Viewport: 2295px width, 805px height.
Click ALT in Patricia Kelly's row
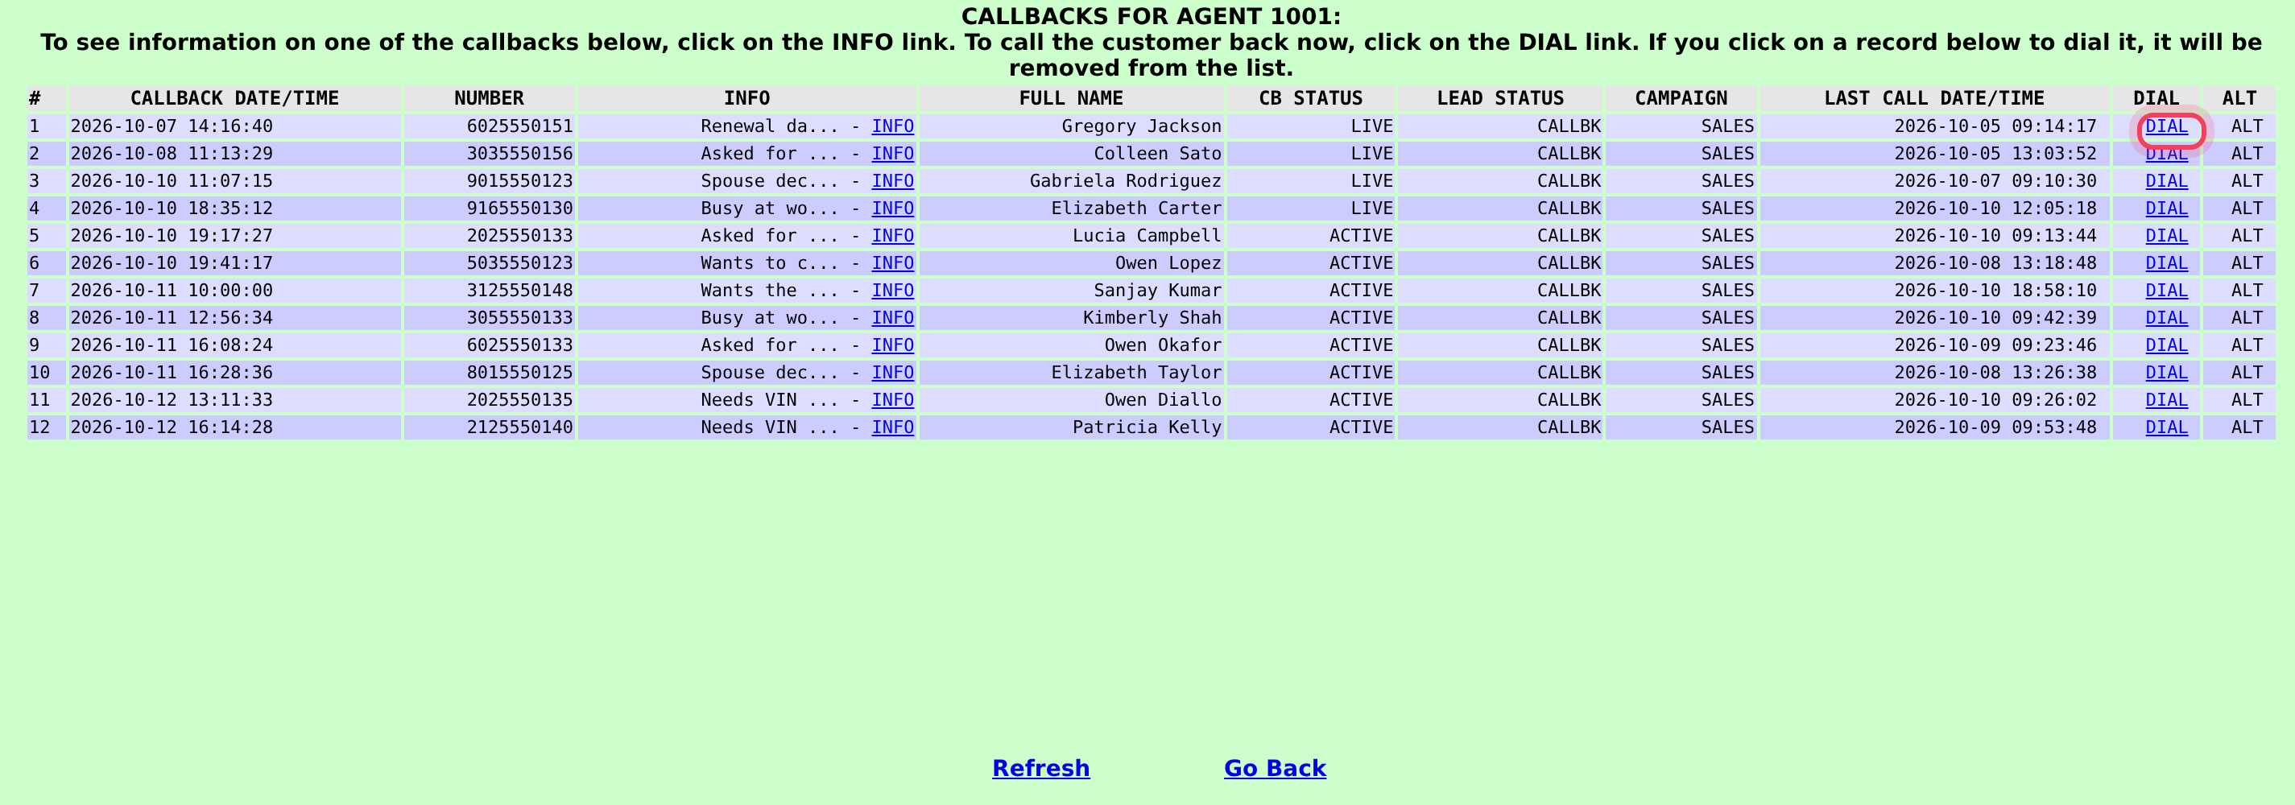[x=2246, y=427]
